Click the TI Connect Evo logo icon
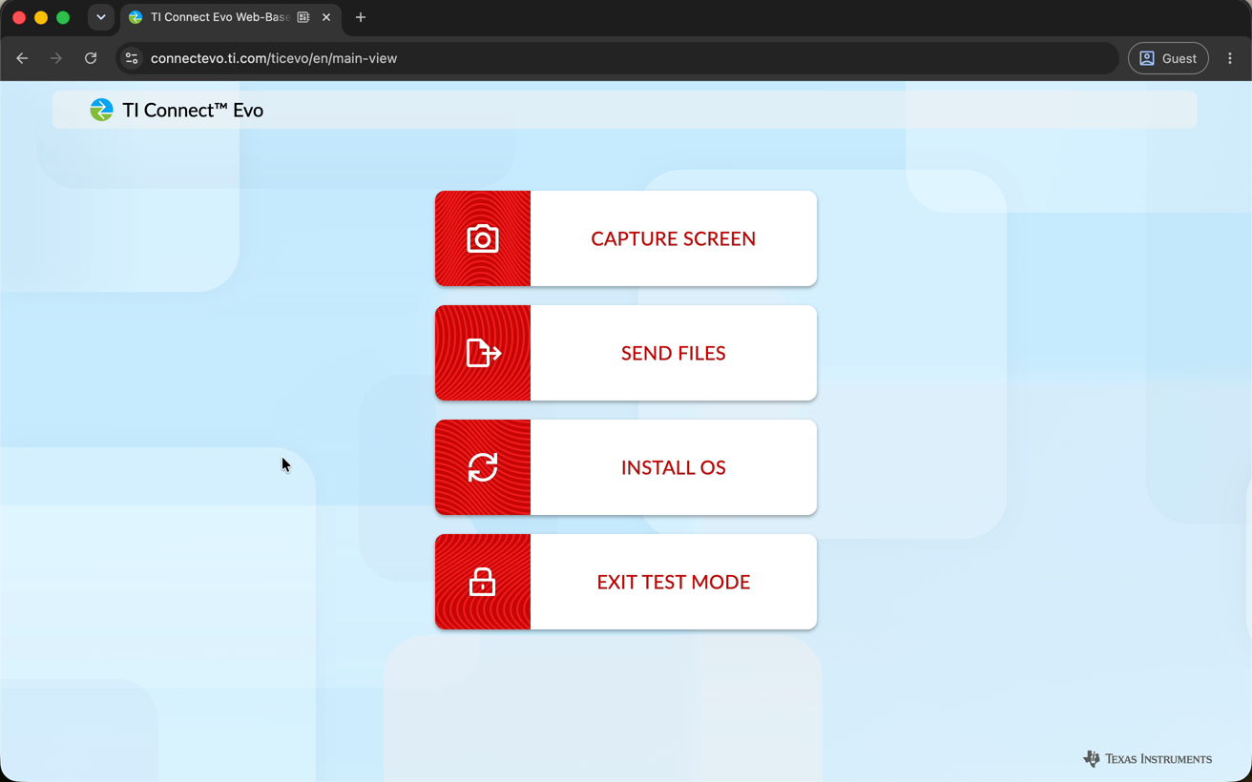Image resolution: width=1252 pixels, height=782 pixels. click(x=101, y=110)
